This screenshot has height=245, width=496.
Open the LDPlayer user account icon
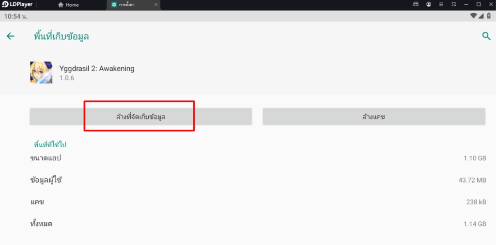click(x=429, y=4)
